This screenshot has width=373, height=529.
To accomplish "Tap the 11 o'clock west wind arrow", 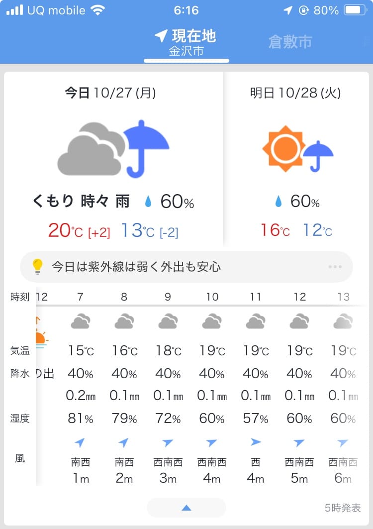I will 256,441.
